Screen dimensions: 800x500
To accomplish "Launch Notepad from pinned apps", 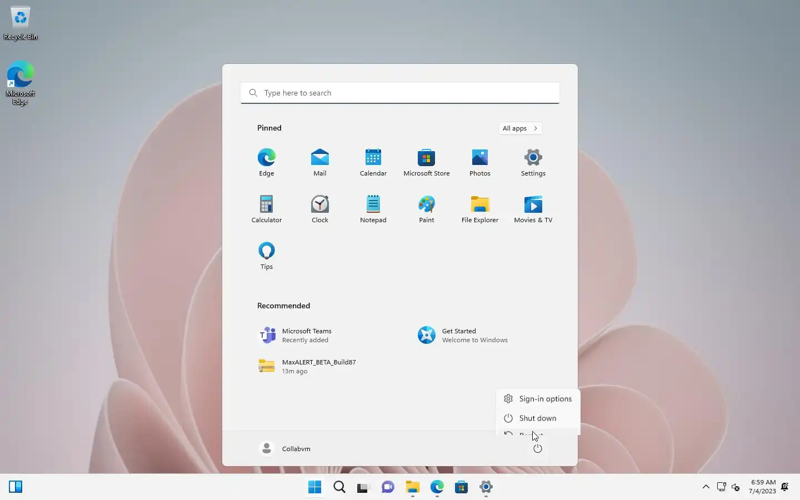I will pyautogui.click(x=373, y=209).
